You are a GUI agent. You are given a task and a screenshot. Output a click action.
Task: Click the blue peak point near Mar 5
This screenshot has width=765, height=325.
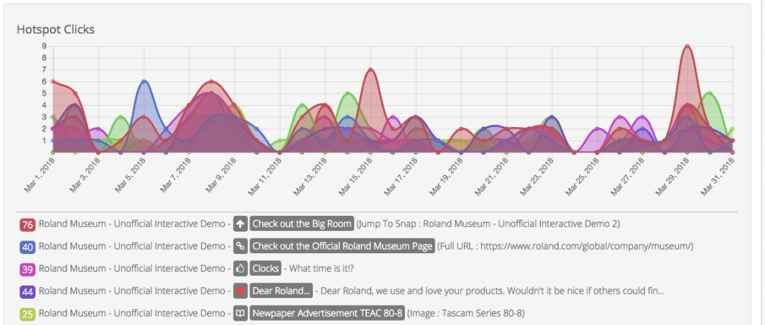[144, 81]
